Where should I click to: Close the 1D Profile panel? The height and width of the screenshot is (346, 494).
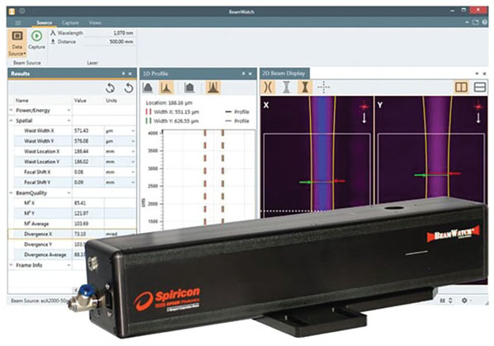tap(250, 73)
